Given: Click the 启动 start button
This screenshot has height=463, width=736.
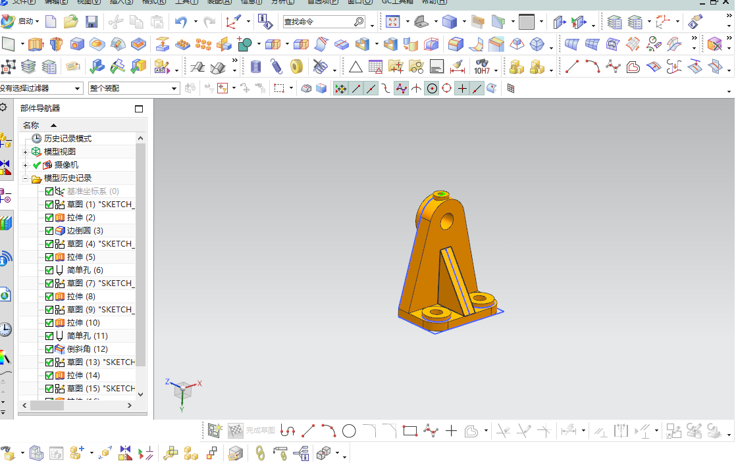Looking at the screenshot, I should coord(20,22).
